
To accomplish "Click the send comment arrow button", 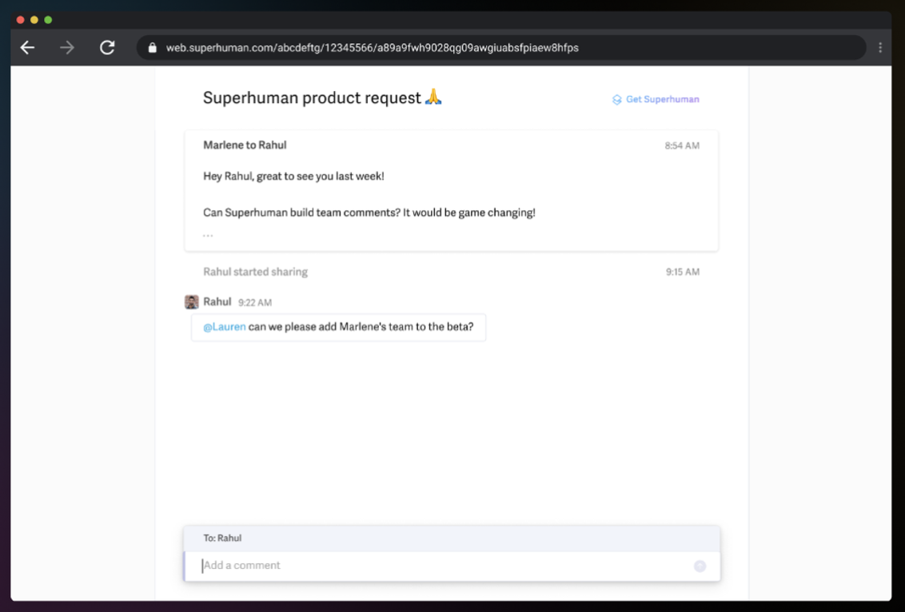I will tap(700, 566).
